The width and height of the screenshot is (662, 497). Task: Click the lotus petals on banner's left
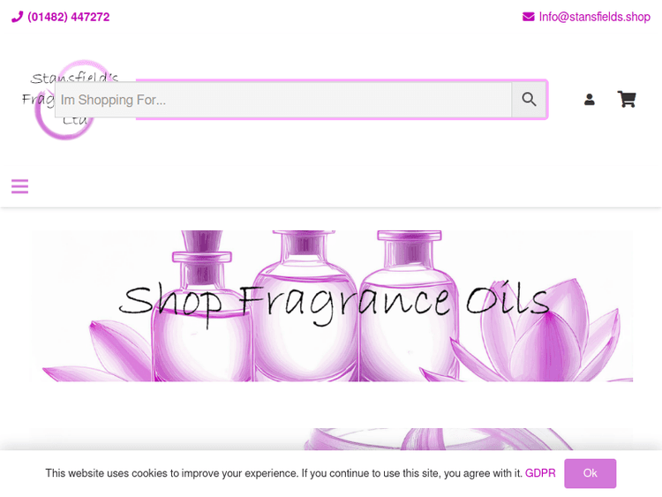(x=98, y=352)
